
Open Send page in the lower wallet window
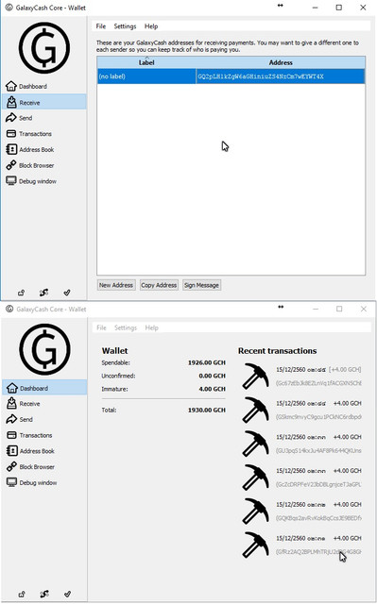pos(20,419)
